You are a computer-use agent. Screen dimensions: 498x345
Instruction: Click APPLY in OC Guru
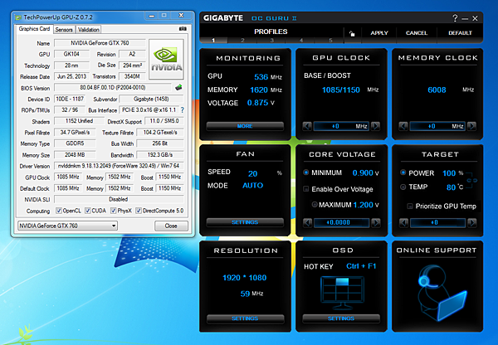pyautogui.click(x=379, y=33)
